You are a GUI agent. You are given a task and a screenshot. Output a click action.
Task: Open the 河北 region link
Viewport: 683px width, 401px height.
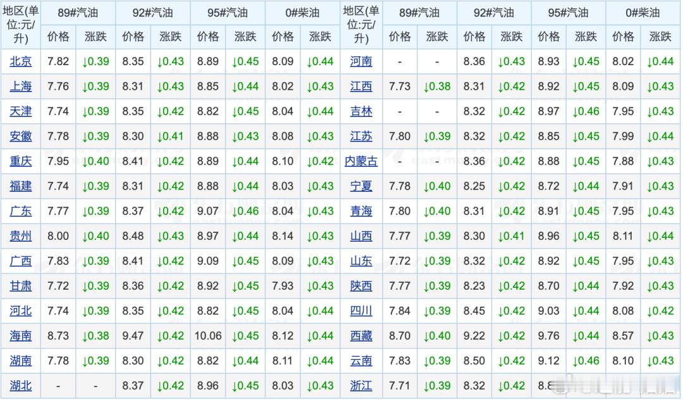20,311
